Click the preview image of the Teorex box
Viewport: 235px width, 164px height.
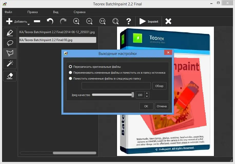point(165,91)
